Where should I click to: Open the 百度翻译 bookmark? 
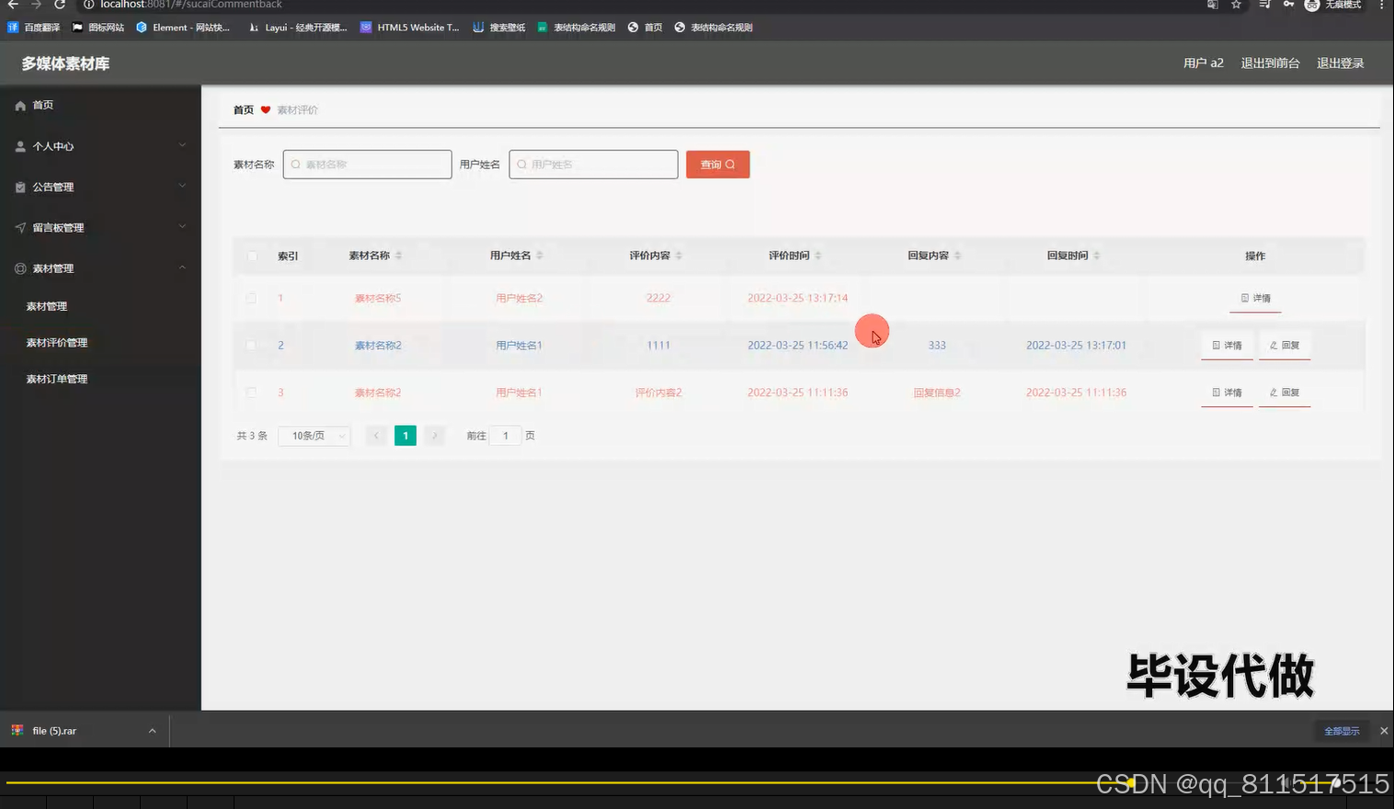click(x=34, y=28)
